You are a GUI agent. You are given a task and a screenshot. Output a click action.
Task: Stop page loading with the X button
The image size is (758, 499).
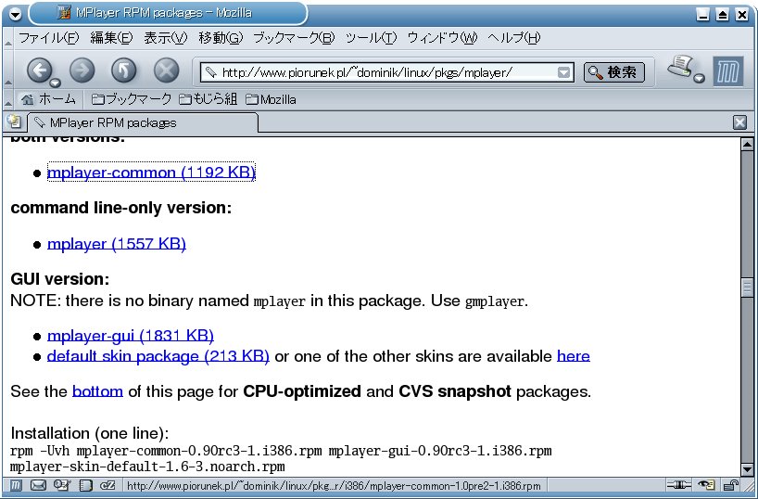click(x=166, y=70)
